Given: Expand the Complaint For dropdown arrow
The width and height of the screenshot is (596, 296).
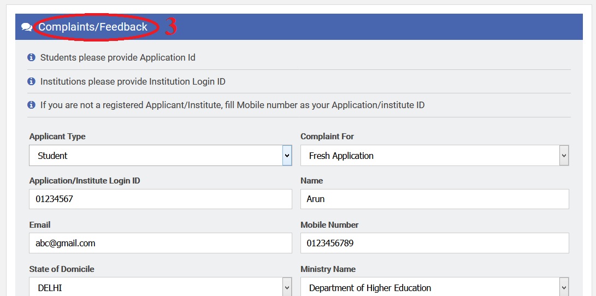Looking at the screenshot, I should tap(564, 156).
